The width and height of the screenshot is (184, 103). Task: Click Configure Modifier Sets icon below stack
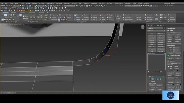(x=161, y=72)
